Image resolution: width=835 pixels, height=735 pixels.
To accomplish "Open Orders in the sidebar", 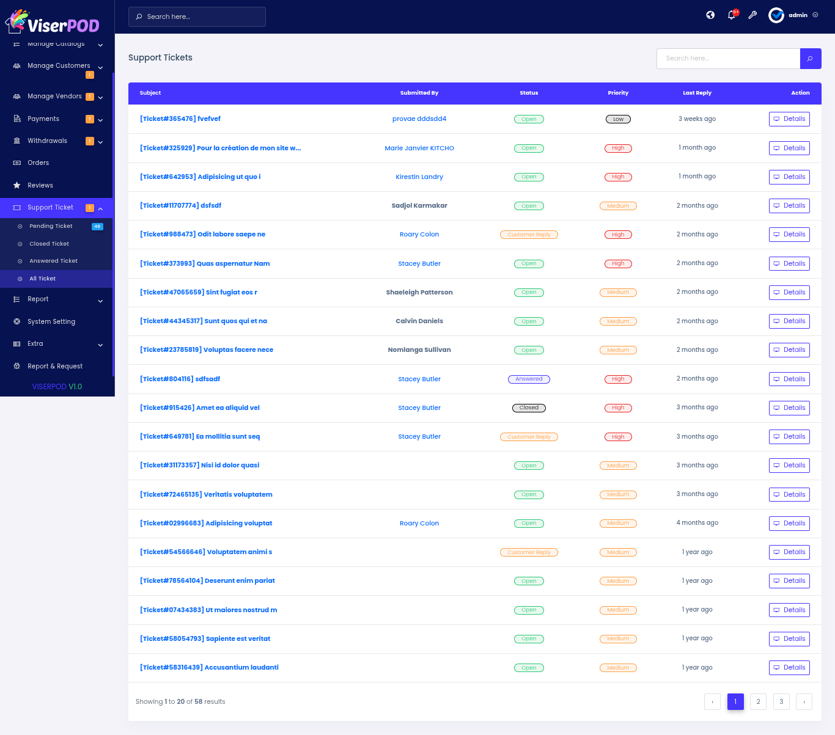I will click(38, 163).
